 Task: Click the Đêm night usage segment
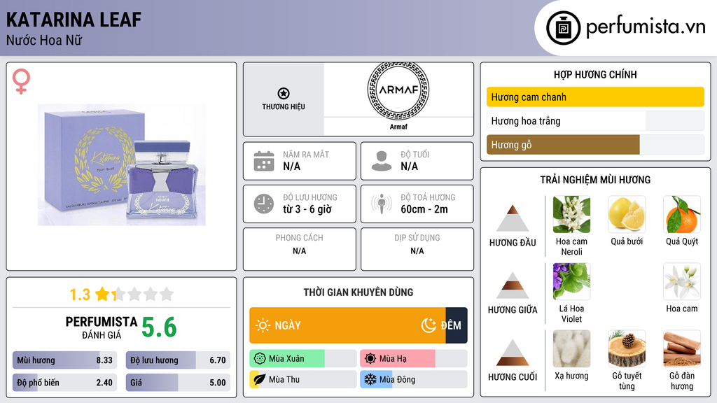(456, 325)
